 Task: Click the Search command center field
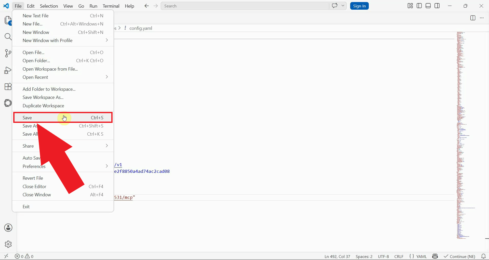[x=245, y=6]
